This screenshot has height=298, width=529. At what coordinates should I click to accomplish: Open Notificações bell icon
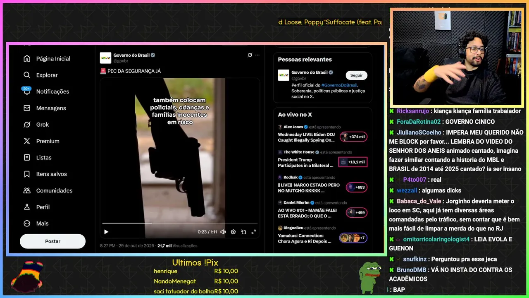pos(27,91)
